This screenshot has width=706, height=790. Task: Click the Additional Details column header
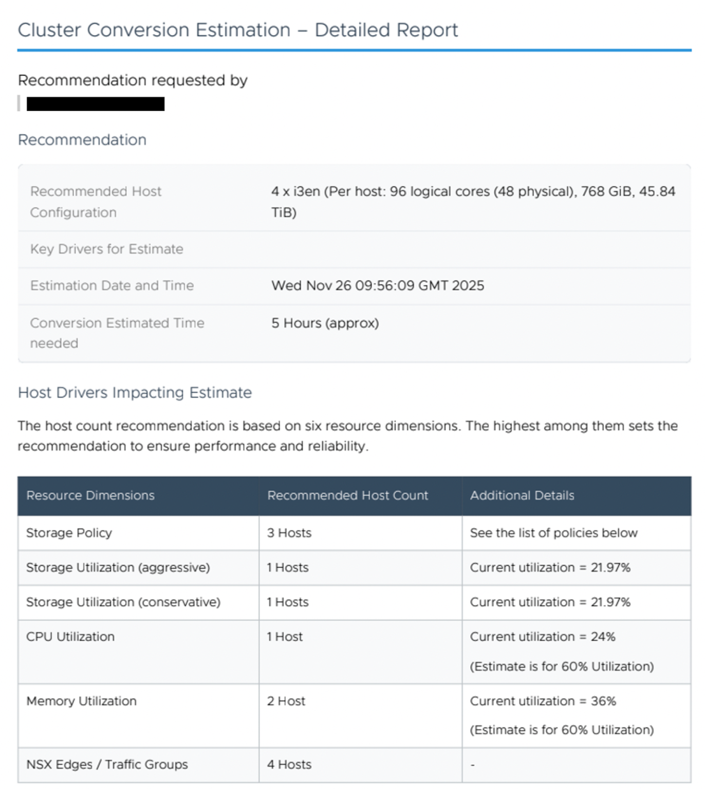pyautogui.click(x=522, y=495)
